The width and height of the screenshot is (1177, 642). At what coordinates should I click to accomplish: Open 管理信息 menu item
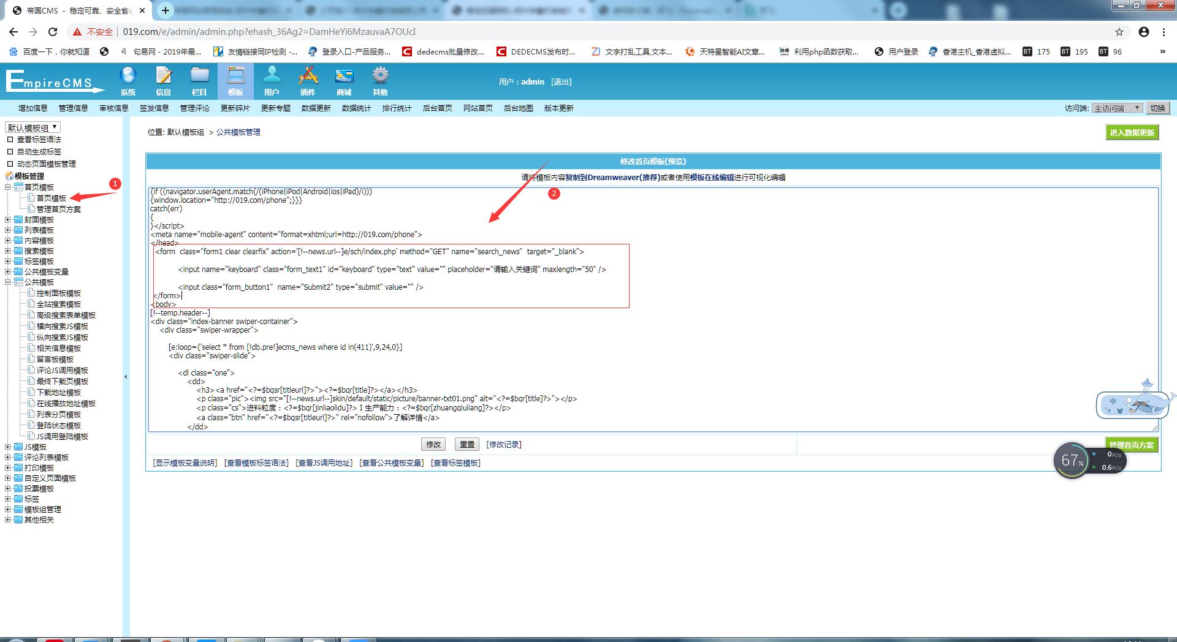point(74,108)
